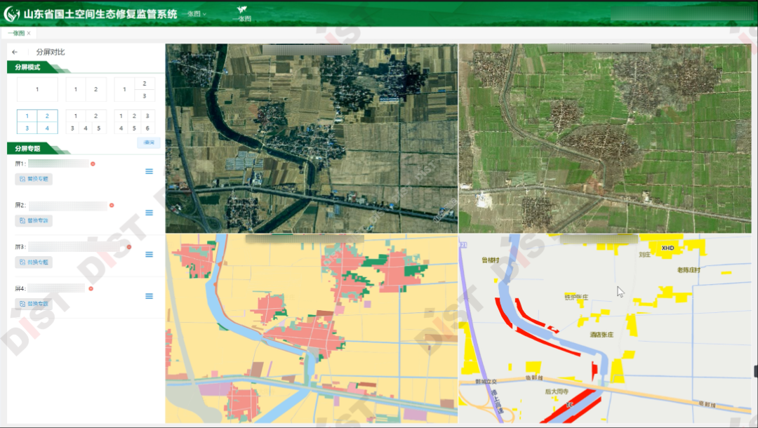Image resolution: width=758 pixels, height=428 pixels.
Task: Select the two-screen side-by-side layout
Action: (86, 89)
